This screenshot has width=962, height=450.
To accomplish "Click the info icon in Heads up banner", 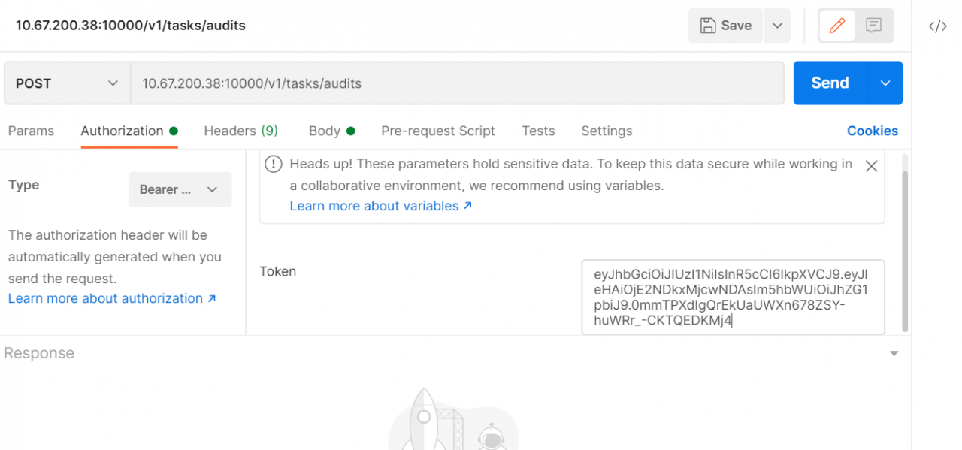I will (x=274, y=164).
